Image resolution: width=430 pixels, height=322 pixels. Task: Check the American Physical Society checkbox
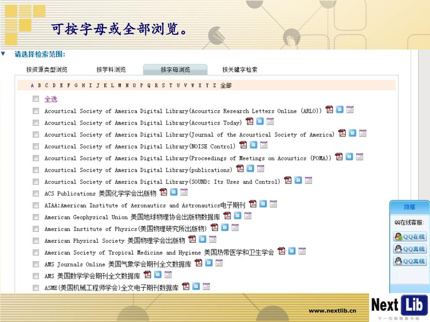point(36,241)
